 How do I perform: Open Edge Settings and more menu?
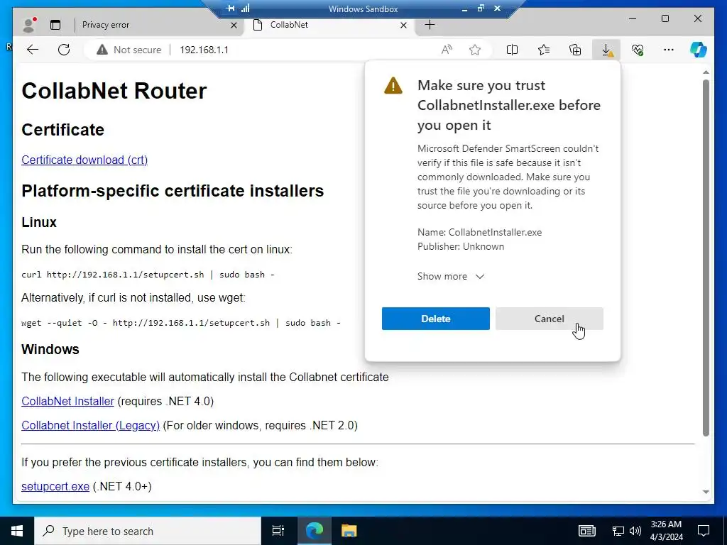(x=669, y=50)
